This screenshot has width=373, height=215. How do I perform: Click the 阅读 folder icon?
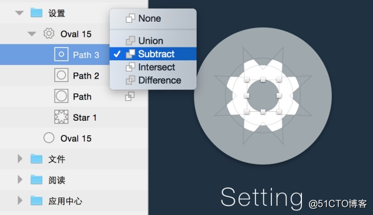pyautogui.click(x=36, y=180)
